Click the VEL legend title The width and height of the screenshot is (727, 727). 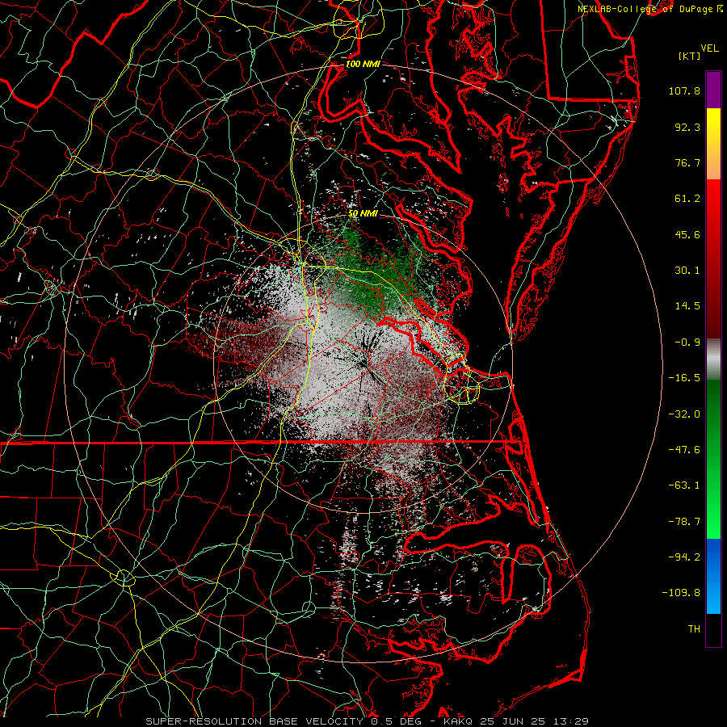(x=709, y=48)
